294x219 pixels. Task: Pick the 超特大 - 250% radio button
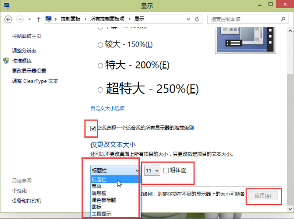pos(100,89)
